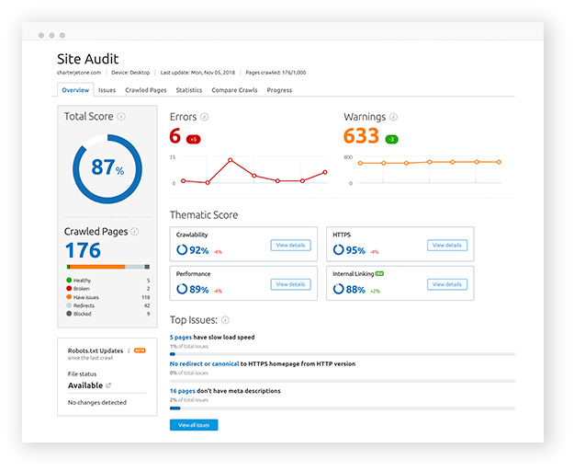Click the No changes detected text
The height and width of the screenshot is (471, 574).
pos(97,402)
